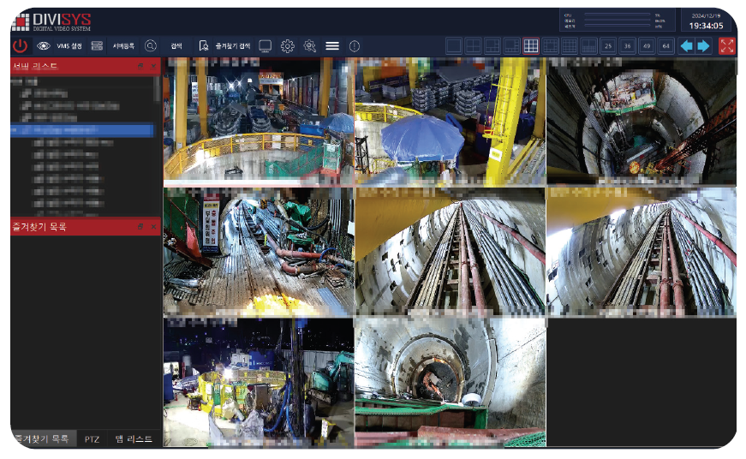Click the info exclamation circle icon
The height and width of the screenshot is (459, 746).
[355, 46]
